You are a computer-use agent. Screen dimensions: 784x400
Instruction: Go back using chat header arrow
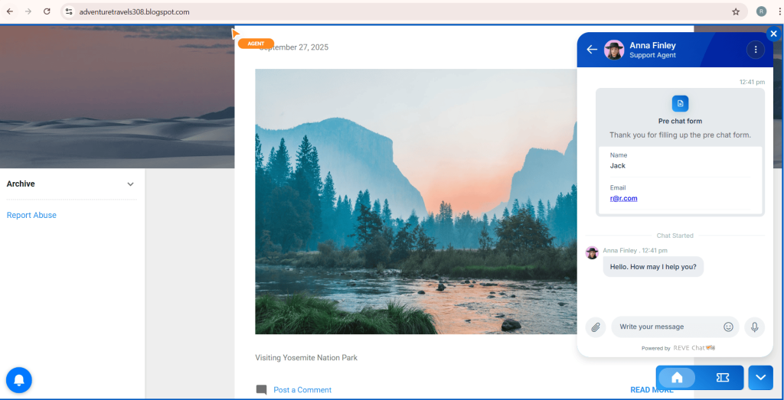coord(592,50)
